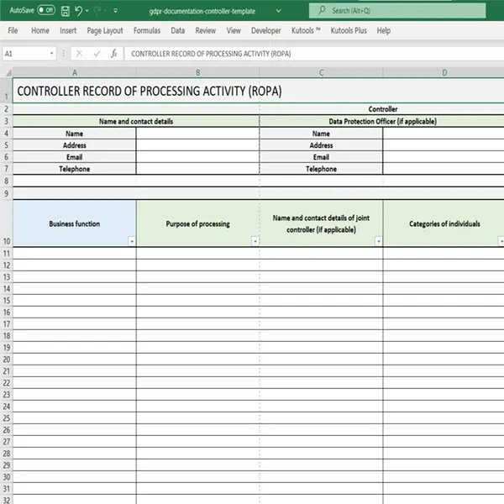
Task: Click 'Telephone' label in column A
Action: [x=75, y=169]
